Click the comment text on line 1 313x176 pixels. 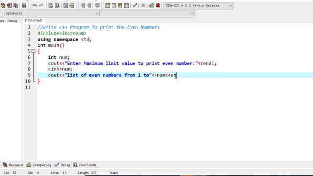pyautogui.click(x=98, y=27)
